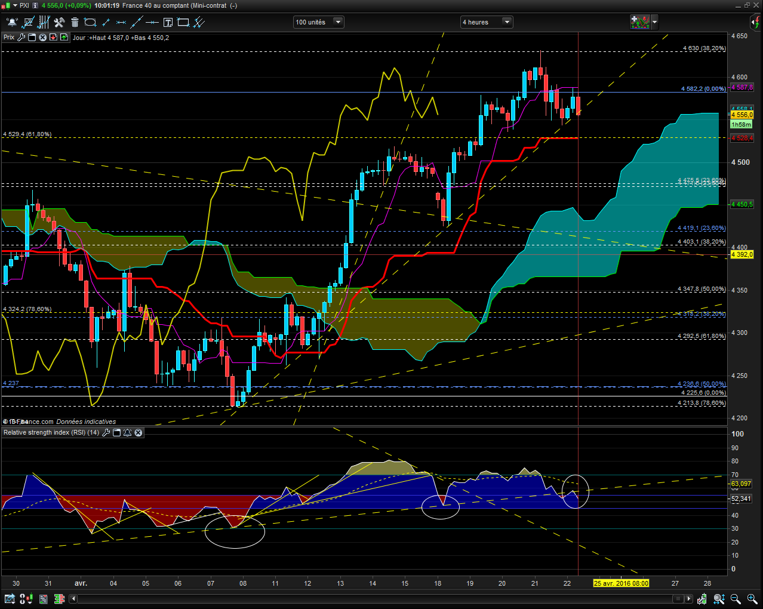Click the red-green arrows side tab icon
Image resolution: width=763 pixels, height=609 pixels.
click(x=756, y=22)
